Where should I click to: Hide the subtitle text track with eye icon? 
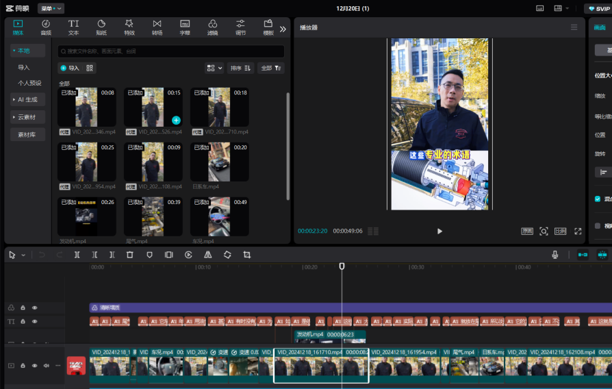35,321
